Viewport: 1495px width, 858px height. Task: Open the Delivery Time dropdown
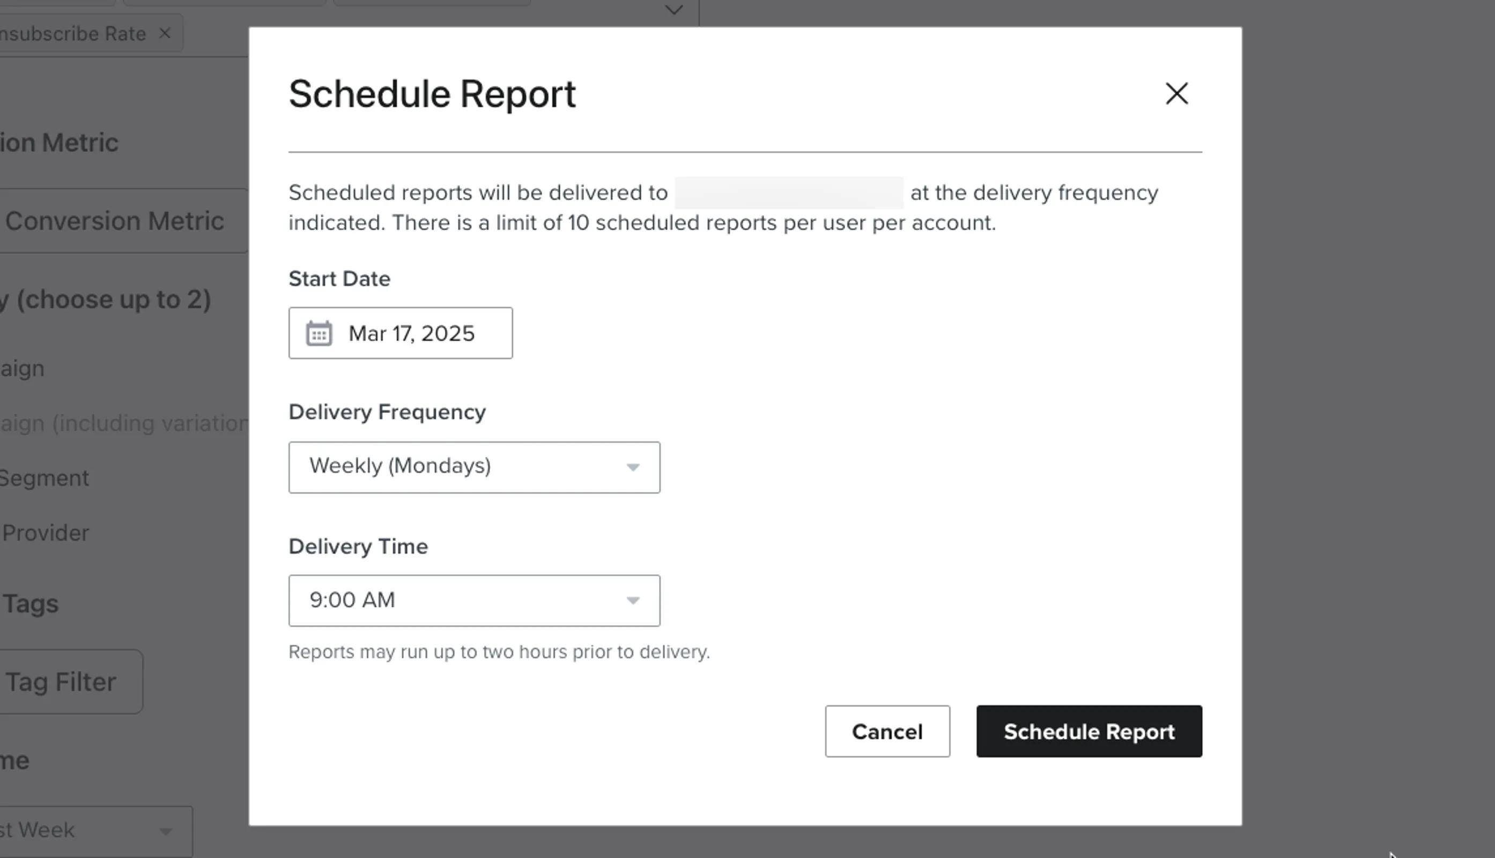474,600
